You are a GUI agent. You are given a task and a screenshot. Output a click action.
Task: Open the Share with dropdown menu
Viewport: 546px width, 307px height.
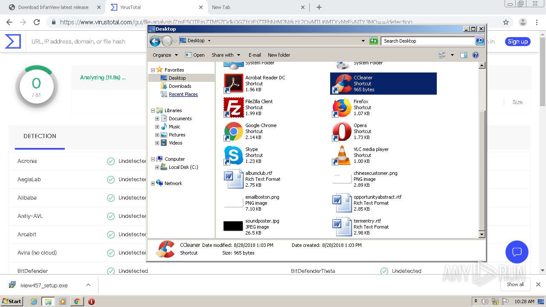click(226, 55)
